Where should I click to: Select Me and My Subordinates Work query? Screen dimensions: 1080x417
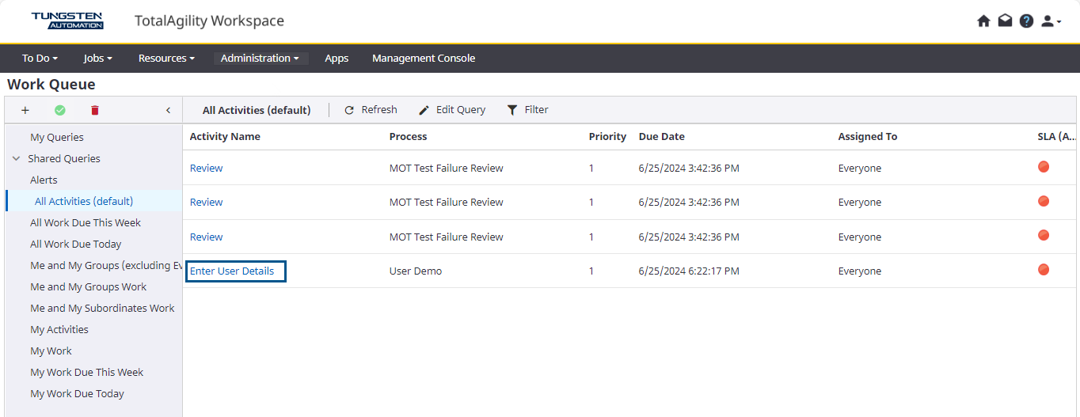pyautogui.click(x=102, y=308)
